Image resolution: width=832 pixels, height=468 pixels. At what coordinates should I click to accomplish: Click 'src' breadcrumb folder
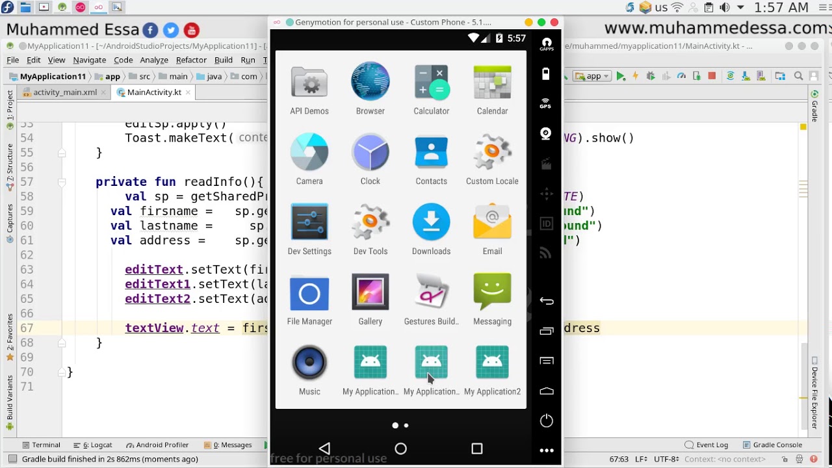tap(140, 76)
